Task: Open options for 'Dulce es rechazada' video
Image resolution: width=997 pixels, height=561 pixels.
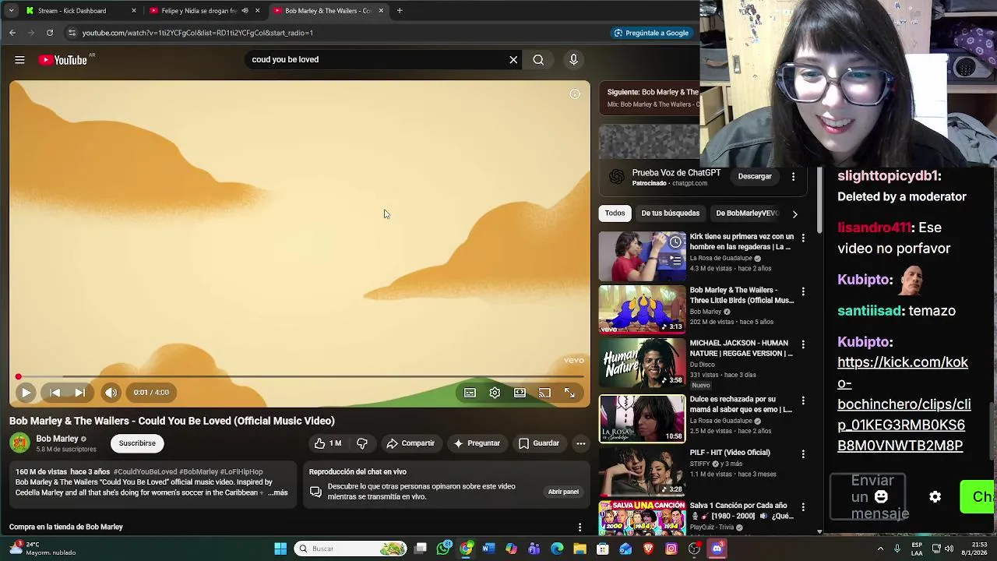Action: coord(803,400)
